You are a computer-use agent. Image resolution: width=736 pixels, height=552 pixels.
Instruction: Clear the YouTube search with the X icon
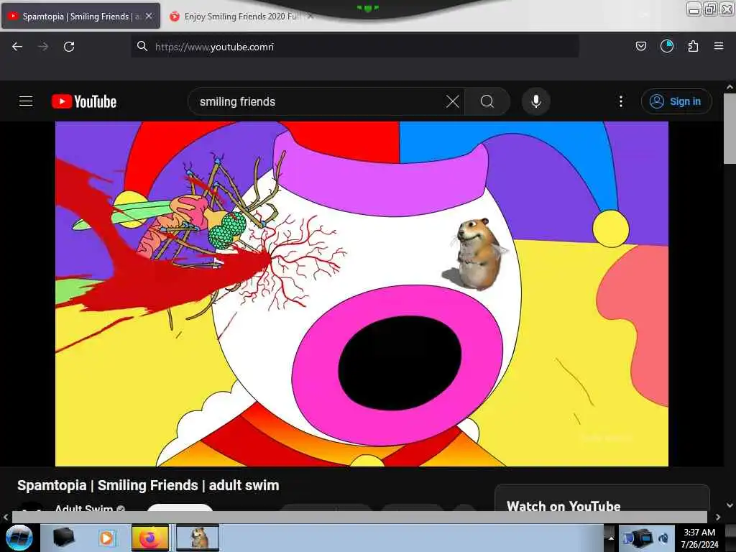pyautogui.click(x=453, y=101)
